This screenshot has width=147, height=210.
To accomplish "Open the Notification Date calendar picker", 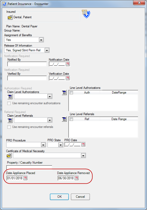I will [68, 64].
